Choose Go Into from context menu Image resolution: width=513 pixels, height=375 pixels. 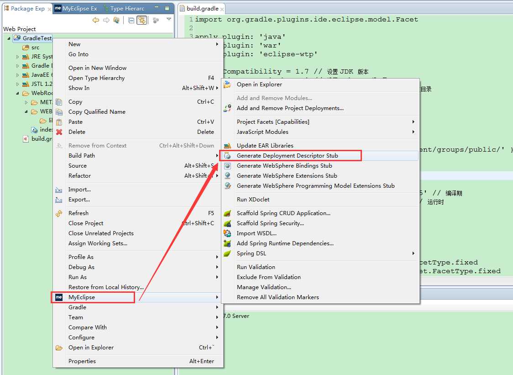click(79, 54)
